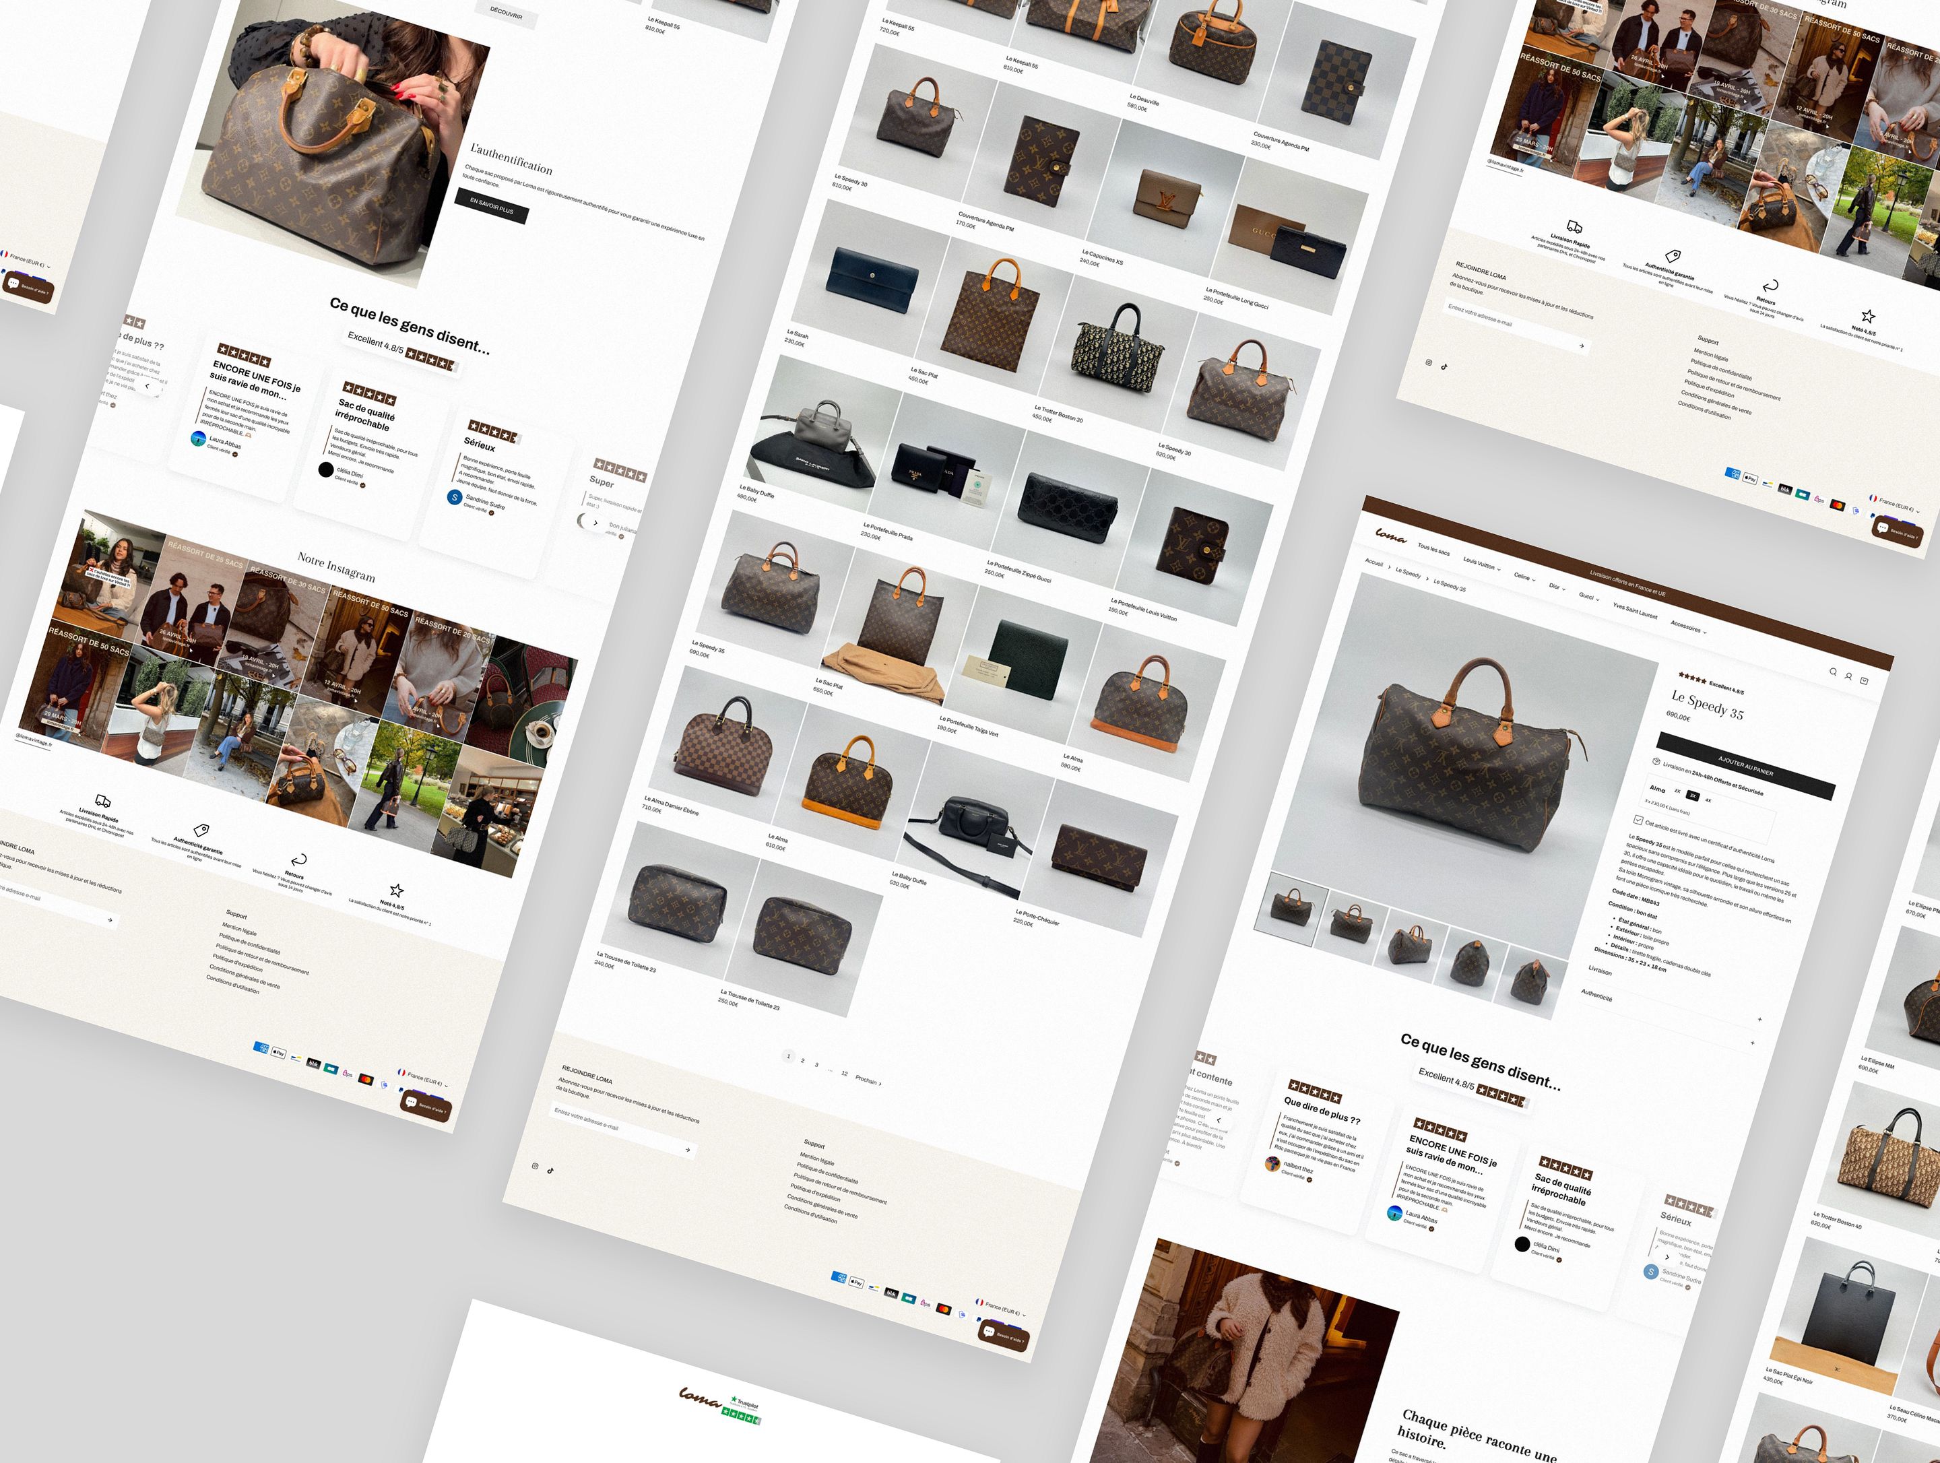Open the Instagram icon in the catalog page footer

pos(535,1166)
